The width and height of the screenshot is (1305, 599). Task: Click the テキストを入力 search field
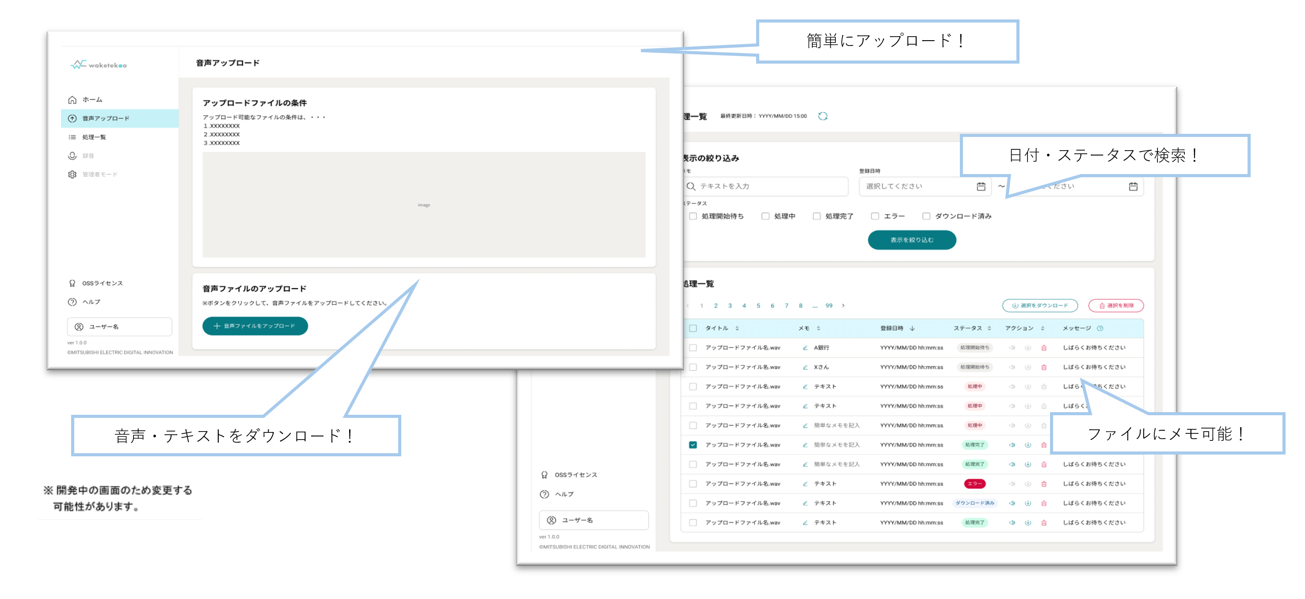click(x=765, y=186)
